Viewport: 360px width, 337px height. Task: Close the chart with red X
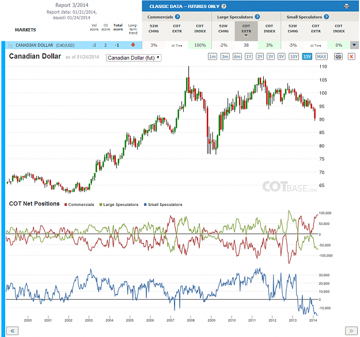pyautogui.click(x=351, y=56)
